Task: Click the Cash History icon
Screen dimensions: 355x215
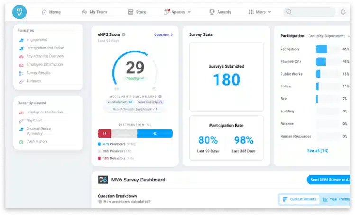Action: (21, 141)
